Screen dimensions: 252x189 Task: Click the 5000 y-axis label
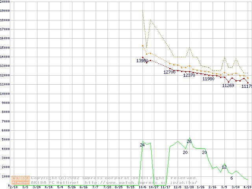6,140
